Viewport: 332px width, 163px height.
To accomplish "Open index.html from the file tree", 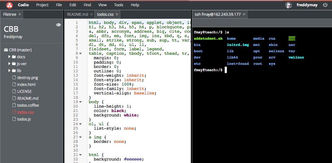I will point(26,85).
